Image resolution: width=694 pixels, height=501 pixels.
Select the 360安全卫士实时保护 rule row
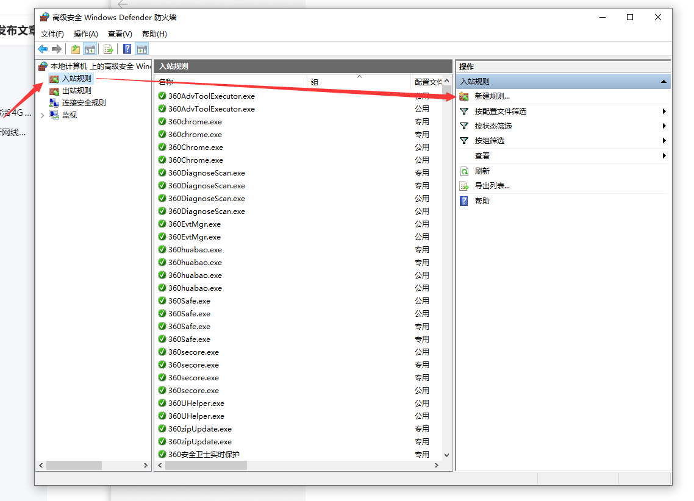pyautogui.click(x=298, y=454)
